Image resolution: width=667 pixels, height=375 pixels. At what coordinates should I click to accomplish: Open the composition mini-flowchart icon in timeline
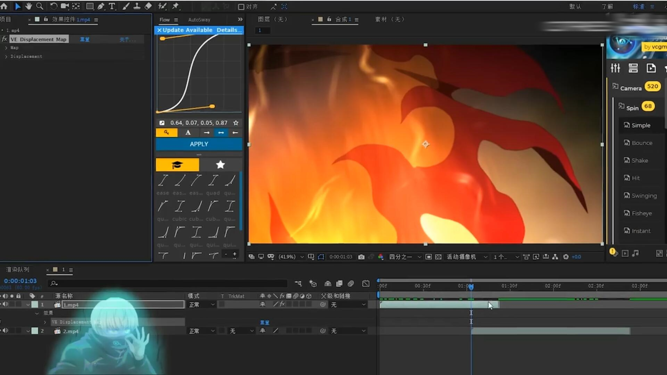298,284
